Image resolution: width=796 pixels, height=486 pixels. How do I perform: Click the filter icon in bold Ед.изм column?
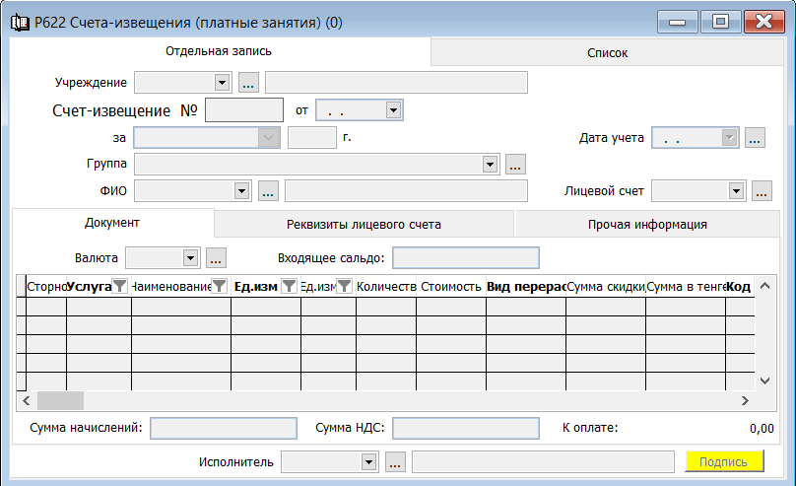289,287
